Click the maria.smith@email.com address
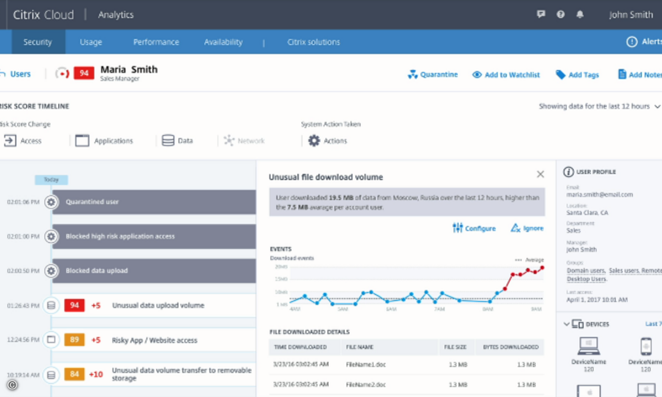Image resolution: width=662 pixels, height=397 pixels. [x=600, y=195]
